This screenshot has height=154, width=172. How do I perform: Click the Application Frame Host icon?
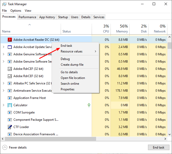coord(10,98)
